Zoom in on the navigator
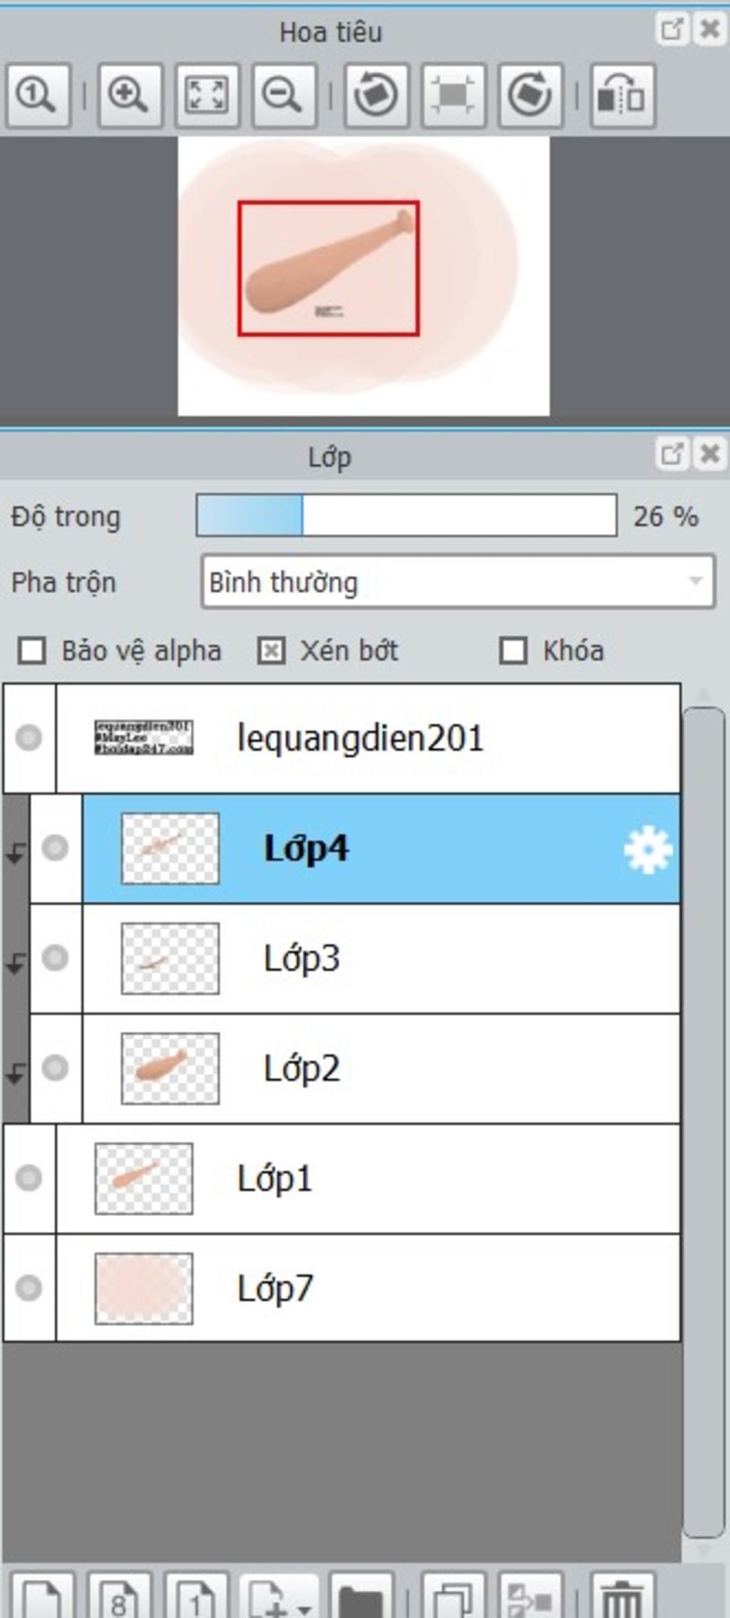The width and height of the screenshot is (730, 1618). [x=130, y=95]
